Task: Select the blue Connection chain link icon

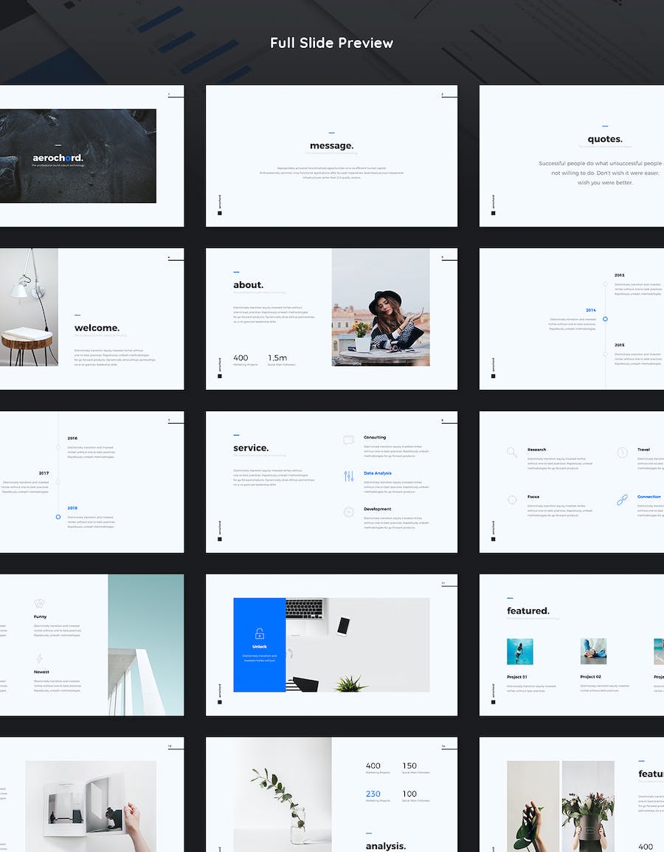Action: [x=622, y=500]
